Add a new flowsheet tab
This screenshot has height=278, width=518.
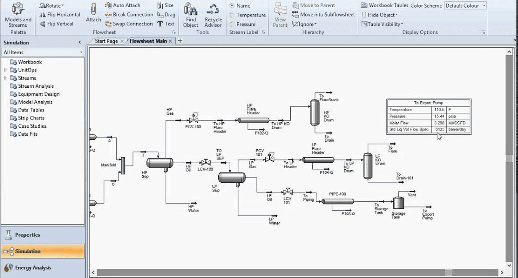180,41
